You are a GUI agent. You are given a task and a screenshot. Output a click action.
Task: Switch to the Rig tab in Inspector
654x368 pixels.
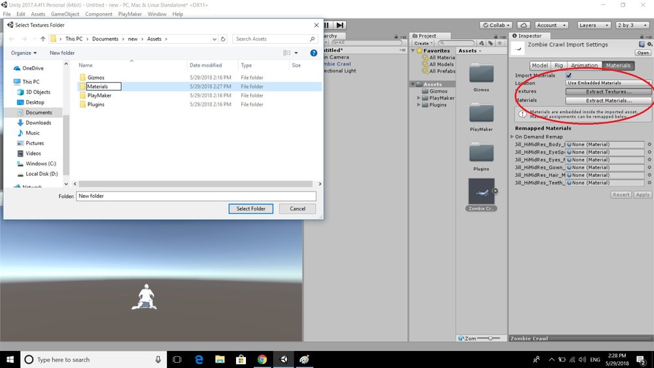click(559, 65)
